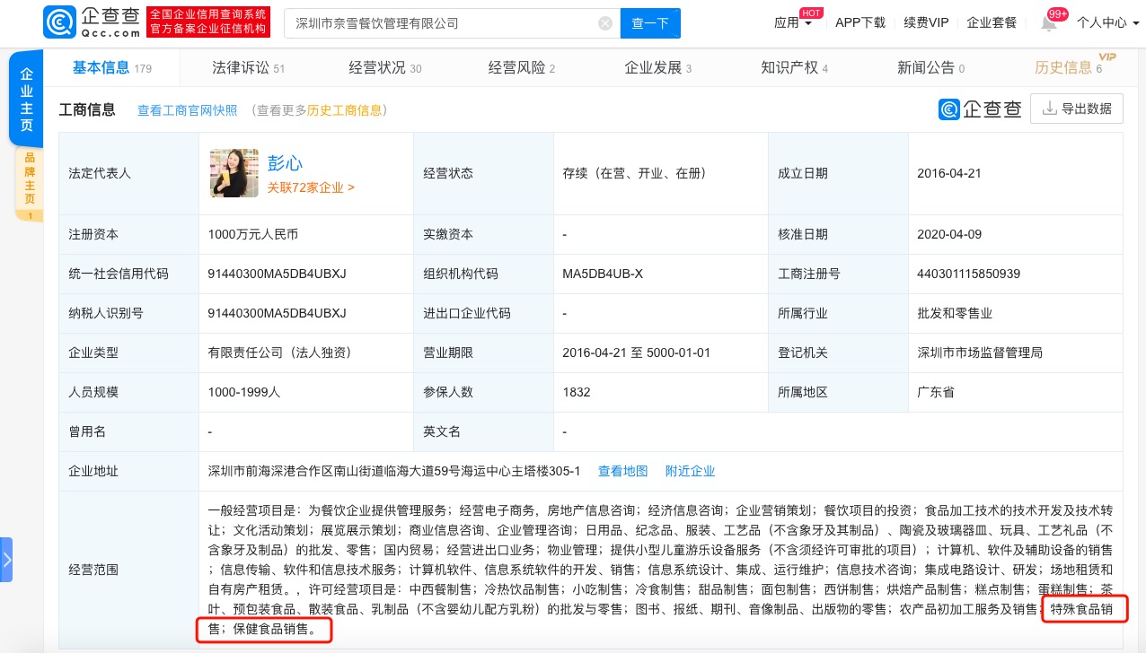The image size is (1146, 653).
Task: Open the 附近企业 link
Action: click(691, 471)
